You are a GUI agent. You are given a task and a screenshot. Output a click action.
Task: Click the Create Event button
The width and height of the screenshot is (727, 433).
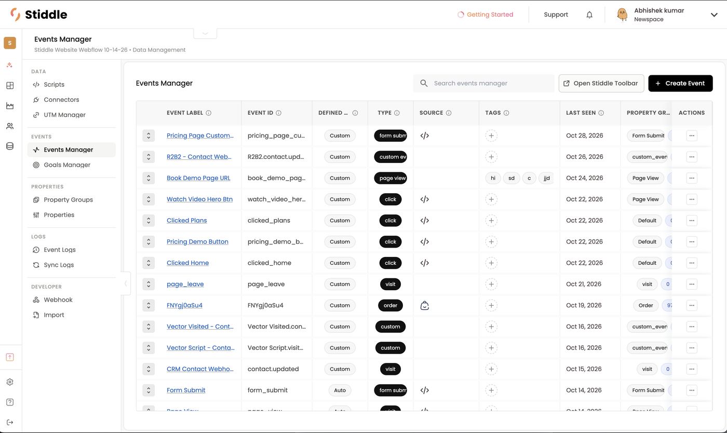(x=680, y=83)
